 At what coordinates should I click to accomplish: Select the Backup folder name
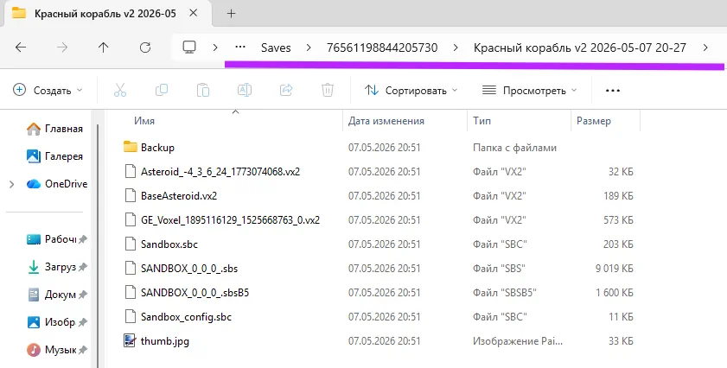157,148
